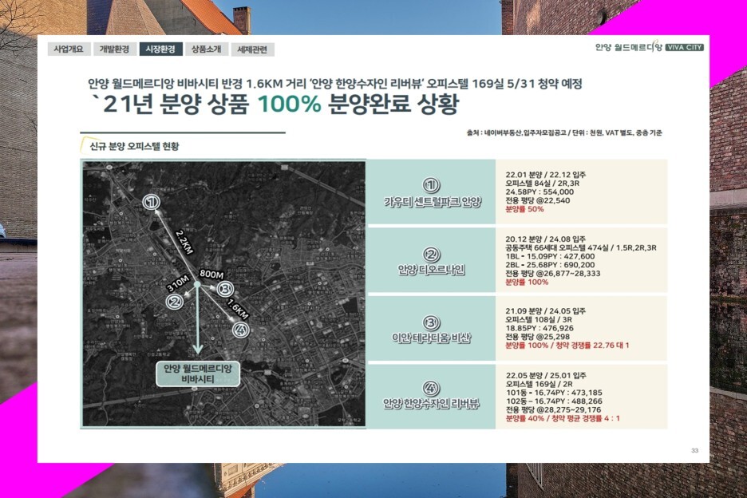
Task: Select the 안양 디오르나인 card
Action: 432,260
